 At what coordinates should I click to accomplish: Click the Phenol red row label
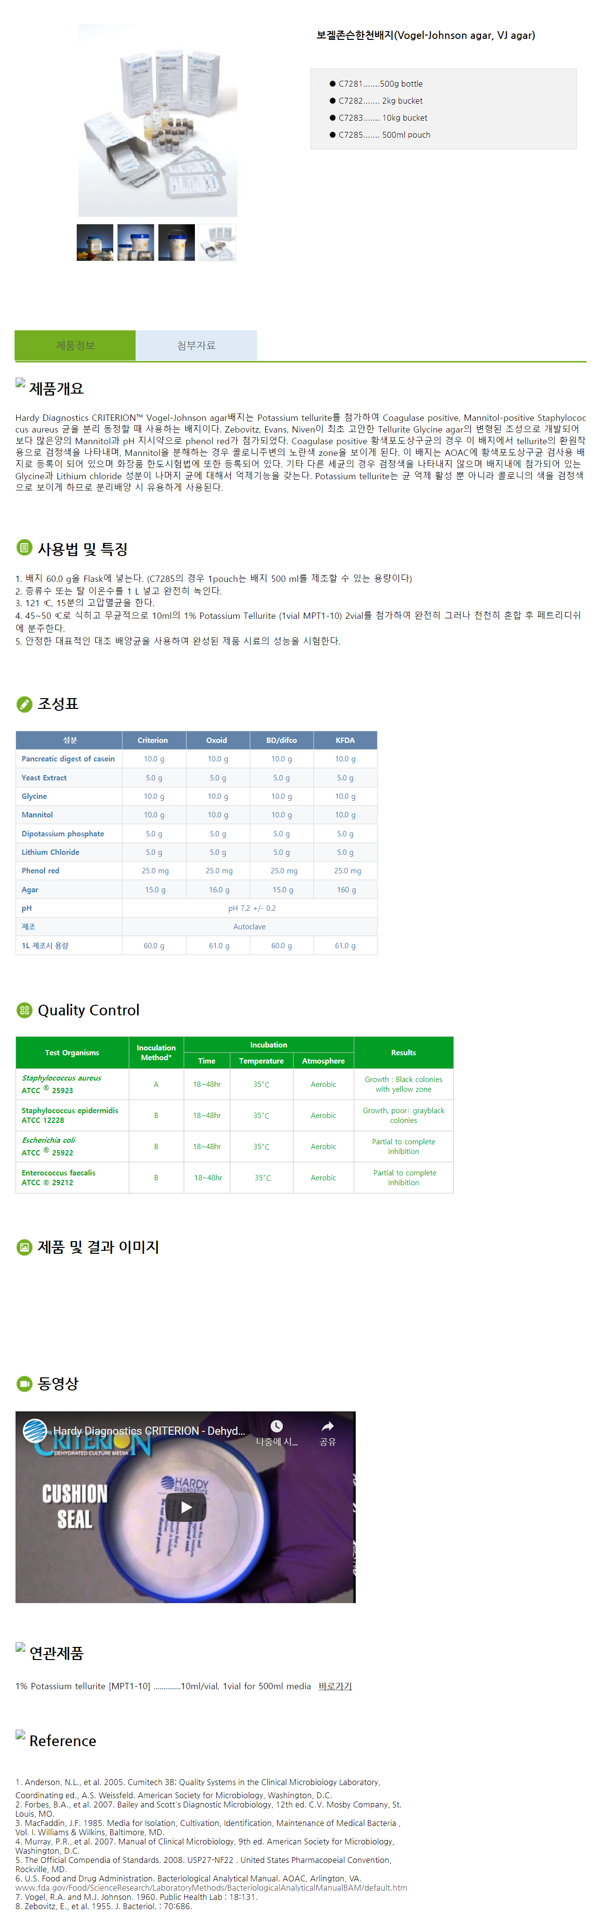[40, 871]
